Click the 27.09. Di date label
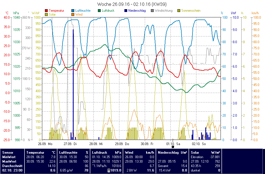The width and height of the screenshot is (265, 174). tap(70, 144)
